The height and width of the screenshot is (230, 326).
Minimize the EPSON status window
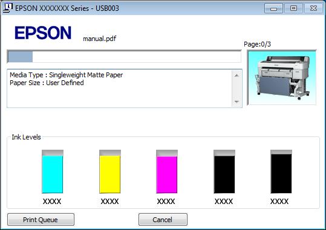click(273, 8)
